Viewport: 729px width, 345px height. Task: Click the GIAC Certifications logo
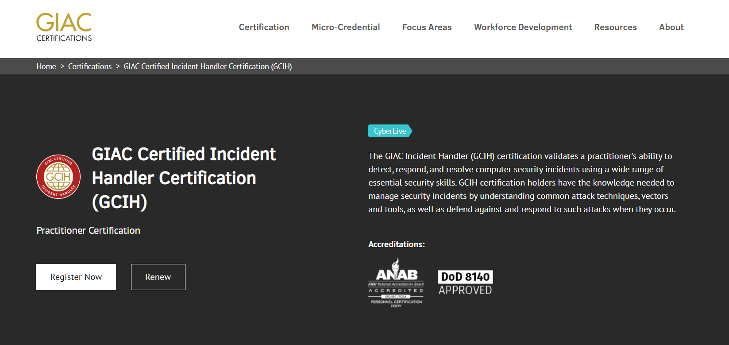(64, 27)
